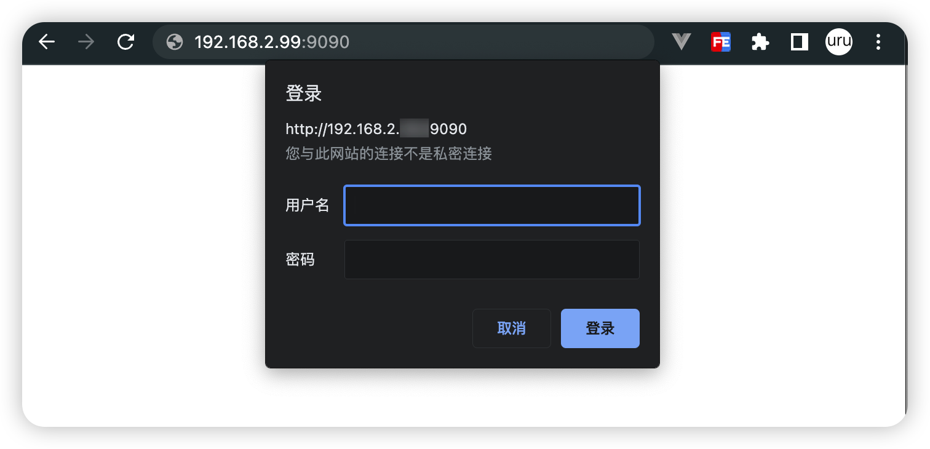This screenshot has width=930, height=449.
Task: Submit credentials with the blue 登录 button
Action: coord(600,328)
